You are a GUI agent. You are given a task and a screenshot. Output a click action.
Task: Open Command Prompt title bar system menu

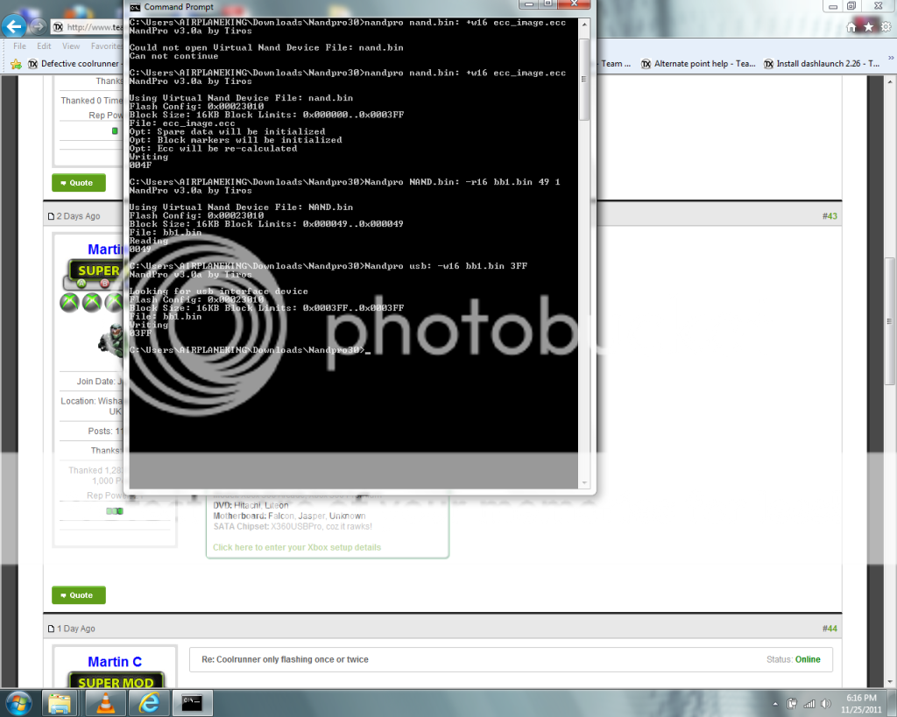pos(135,7)
